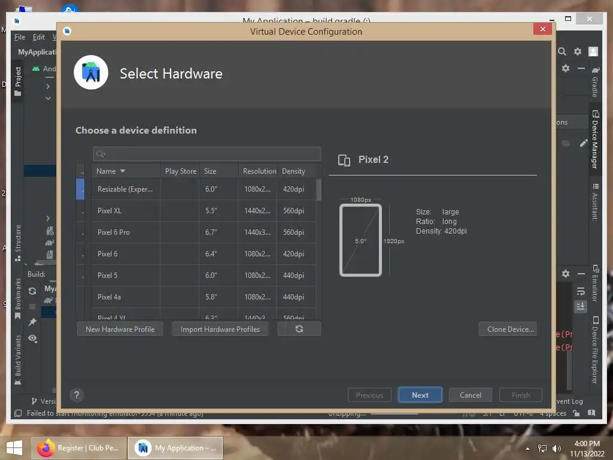The height and width of the screenshot is (460, 613).
Task: Open the Edit menu in Android Studio
Action: [38, 37]
